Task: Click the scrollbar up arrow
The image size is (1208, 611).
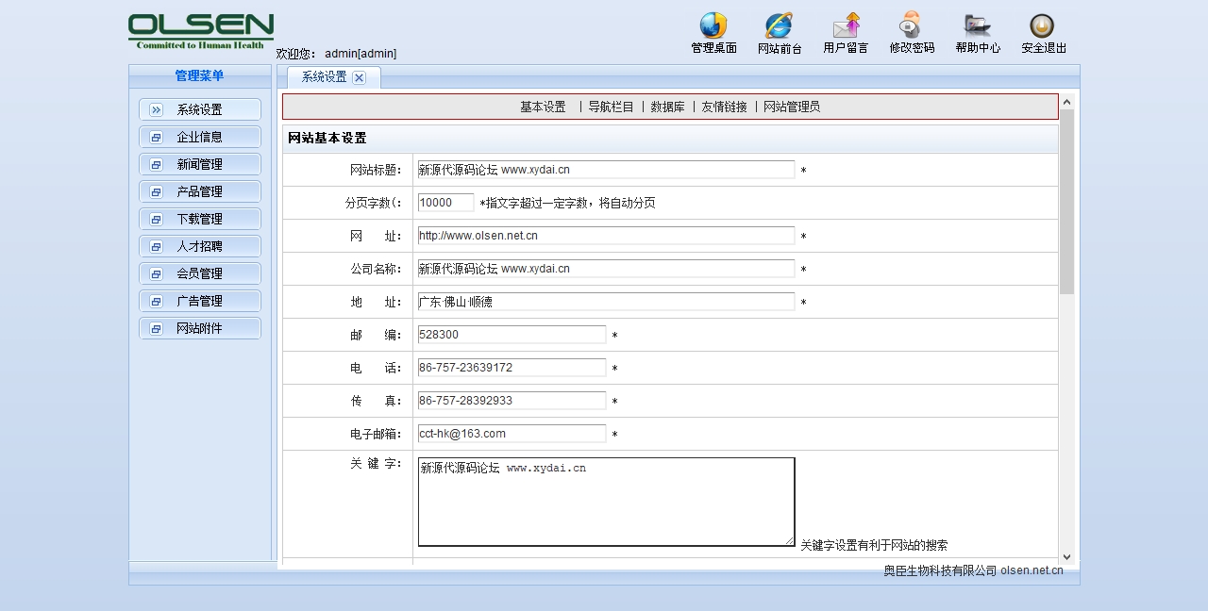Action: (1066, 101)
